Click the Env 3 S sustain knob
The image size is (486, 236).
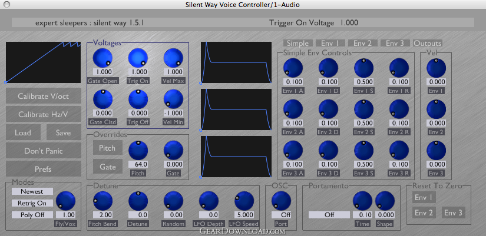(x=363, y=150)
